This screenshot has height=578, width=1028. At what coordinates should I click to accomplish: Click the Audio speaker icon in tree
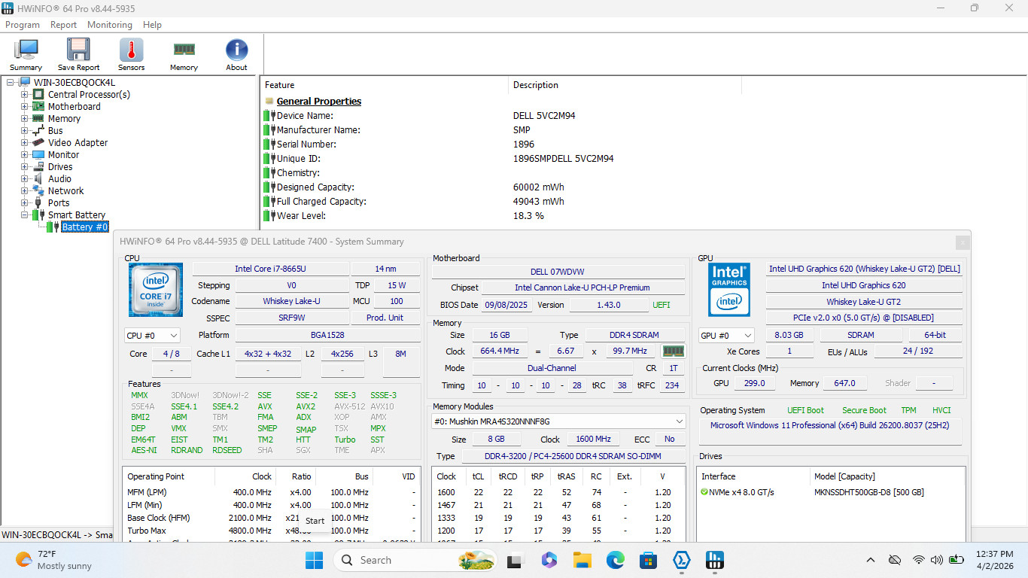[x=38, y=178]
